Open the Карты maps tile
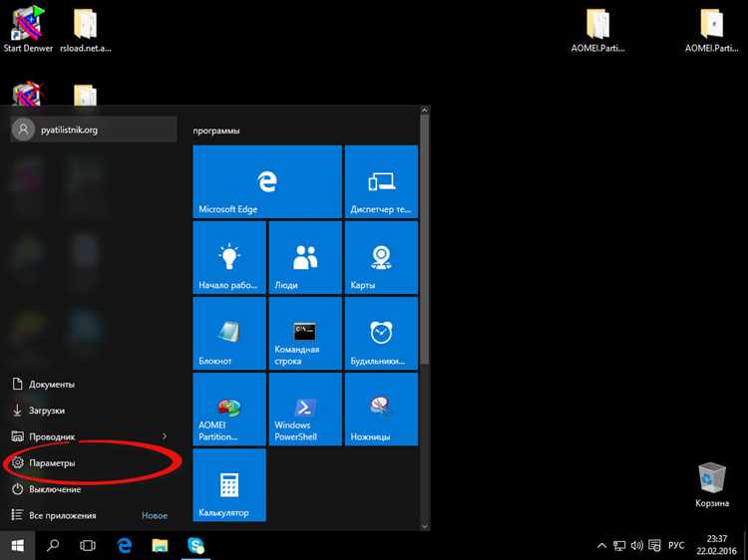The width and height of the screenshot is (748, 560). 380,257
